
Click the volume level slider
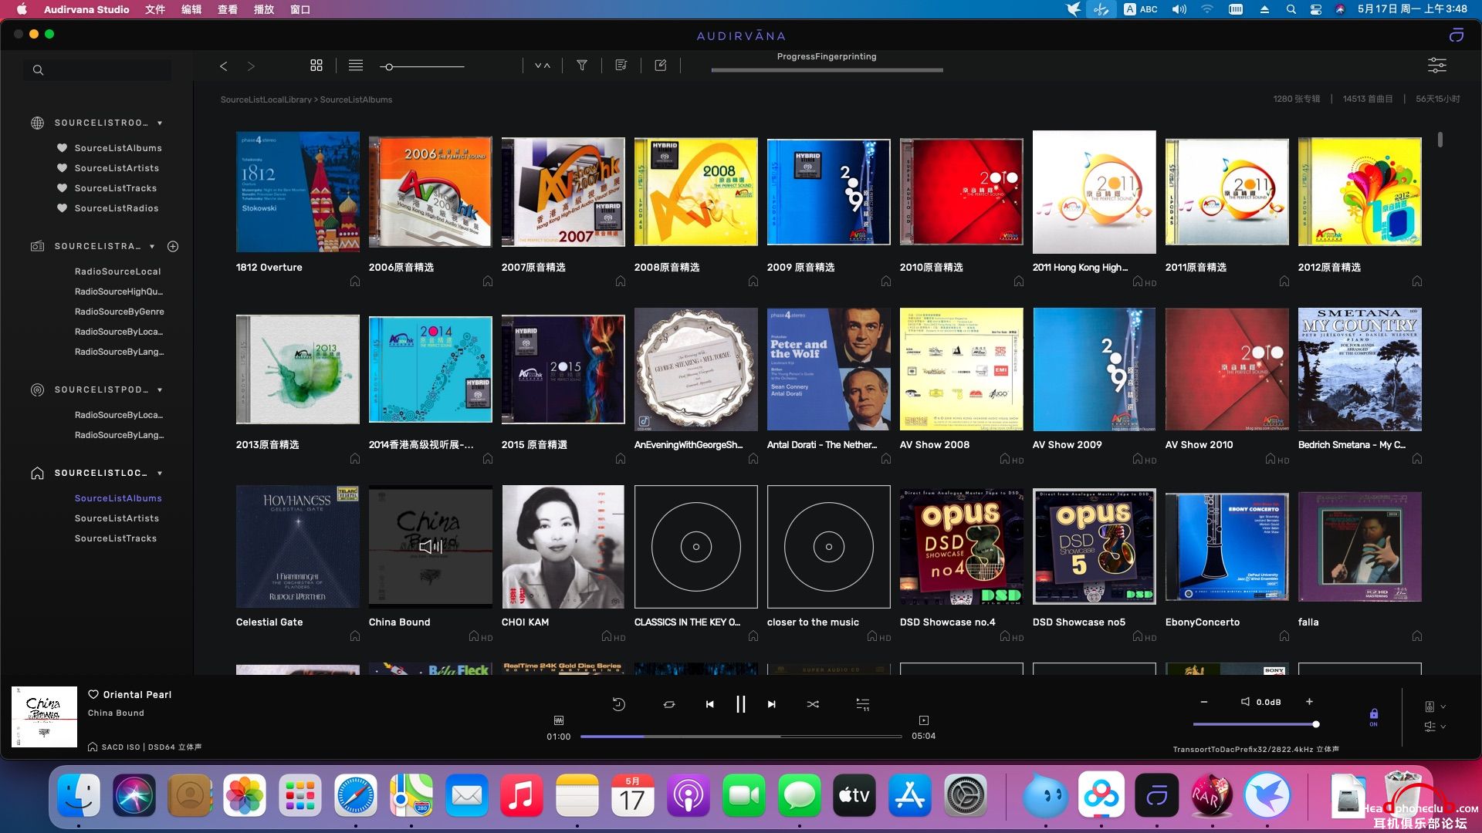coord(1256,724)
